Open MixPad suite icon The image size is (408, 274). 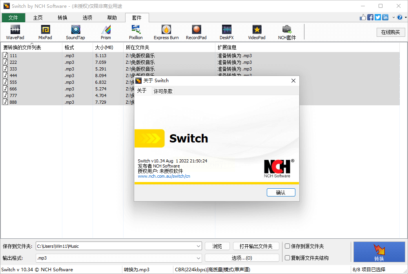point(45,32)
